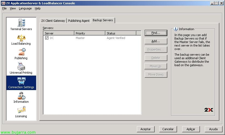Image resolution: width=225 pixels, height=135 pixels.
Task: Click the Aplicar button
Action: 191,129
